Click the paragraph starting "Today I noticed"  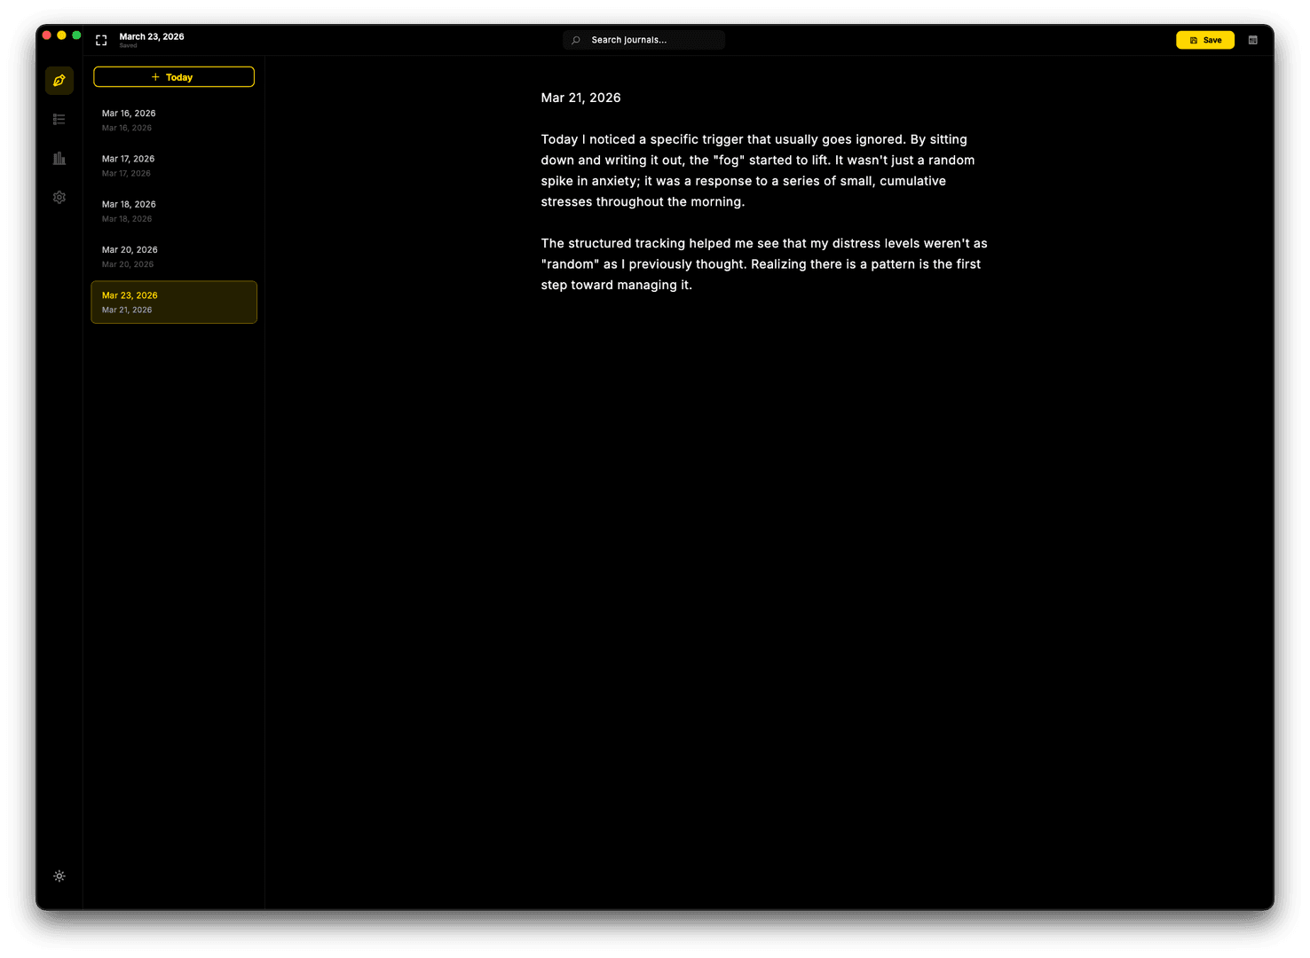pos(758,170)
